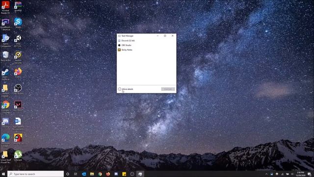Open Firefox from the taskbar
The width and height of the screenshot is (314, 177).
click(108, 174)
